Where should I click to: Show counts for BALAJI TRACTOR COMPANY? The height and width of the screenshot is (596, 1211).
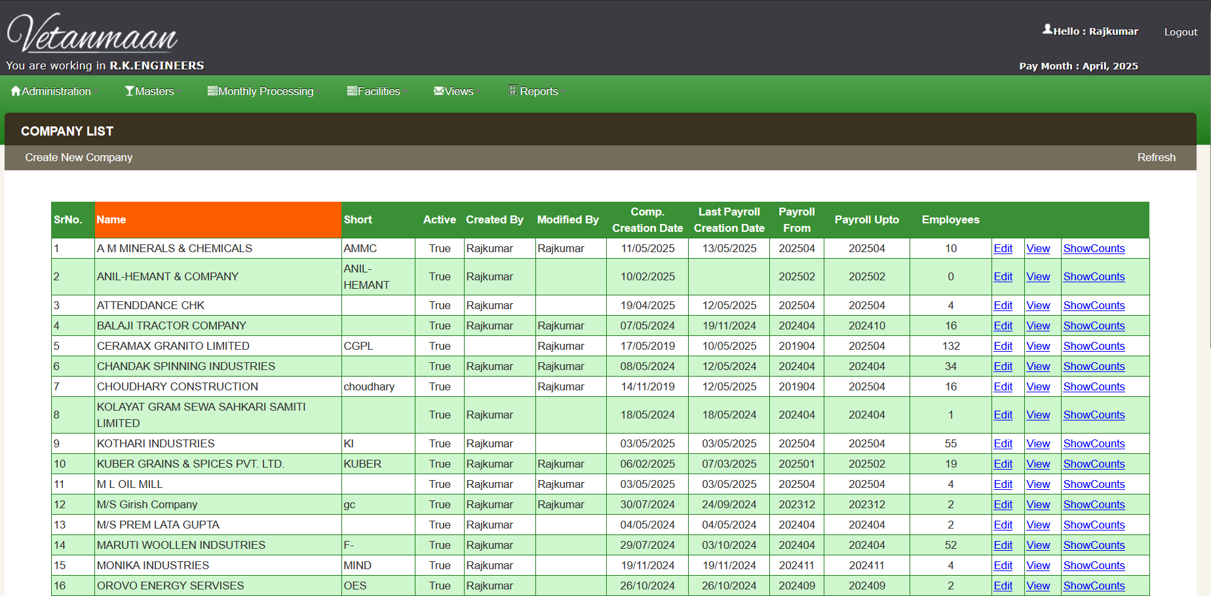1093,326
